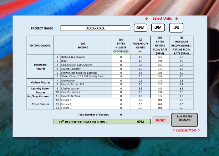Select number of fixtures cell for Clothes Washer
Image resolution: width=219 pixels, height=156 pixels.
pos(121,88)
